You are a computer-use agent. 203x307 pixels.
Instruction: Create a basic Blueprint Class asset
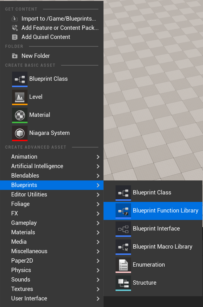[52, 79]
